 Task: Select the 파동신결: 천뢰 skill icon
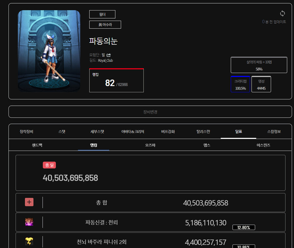[x=29, y=222]
